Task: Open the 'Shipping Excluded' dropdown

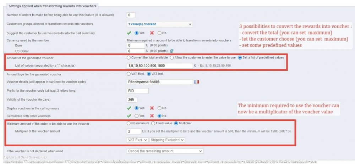Action: point(167,140)
